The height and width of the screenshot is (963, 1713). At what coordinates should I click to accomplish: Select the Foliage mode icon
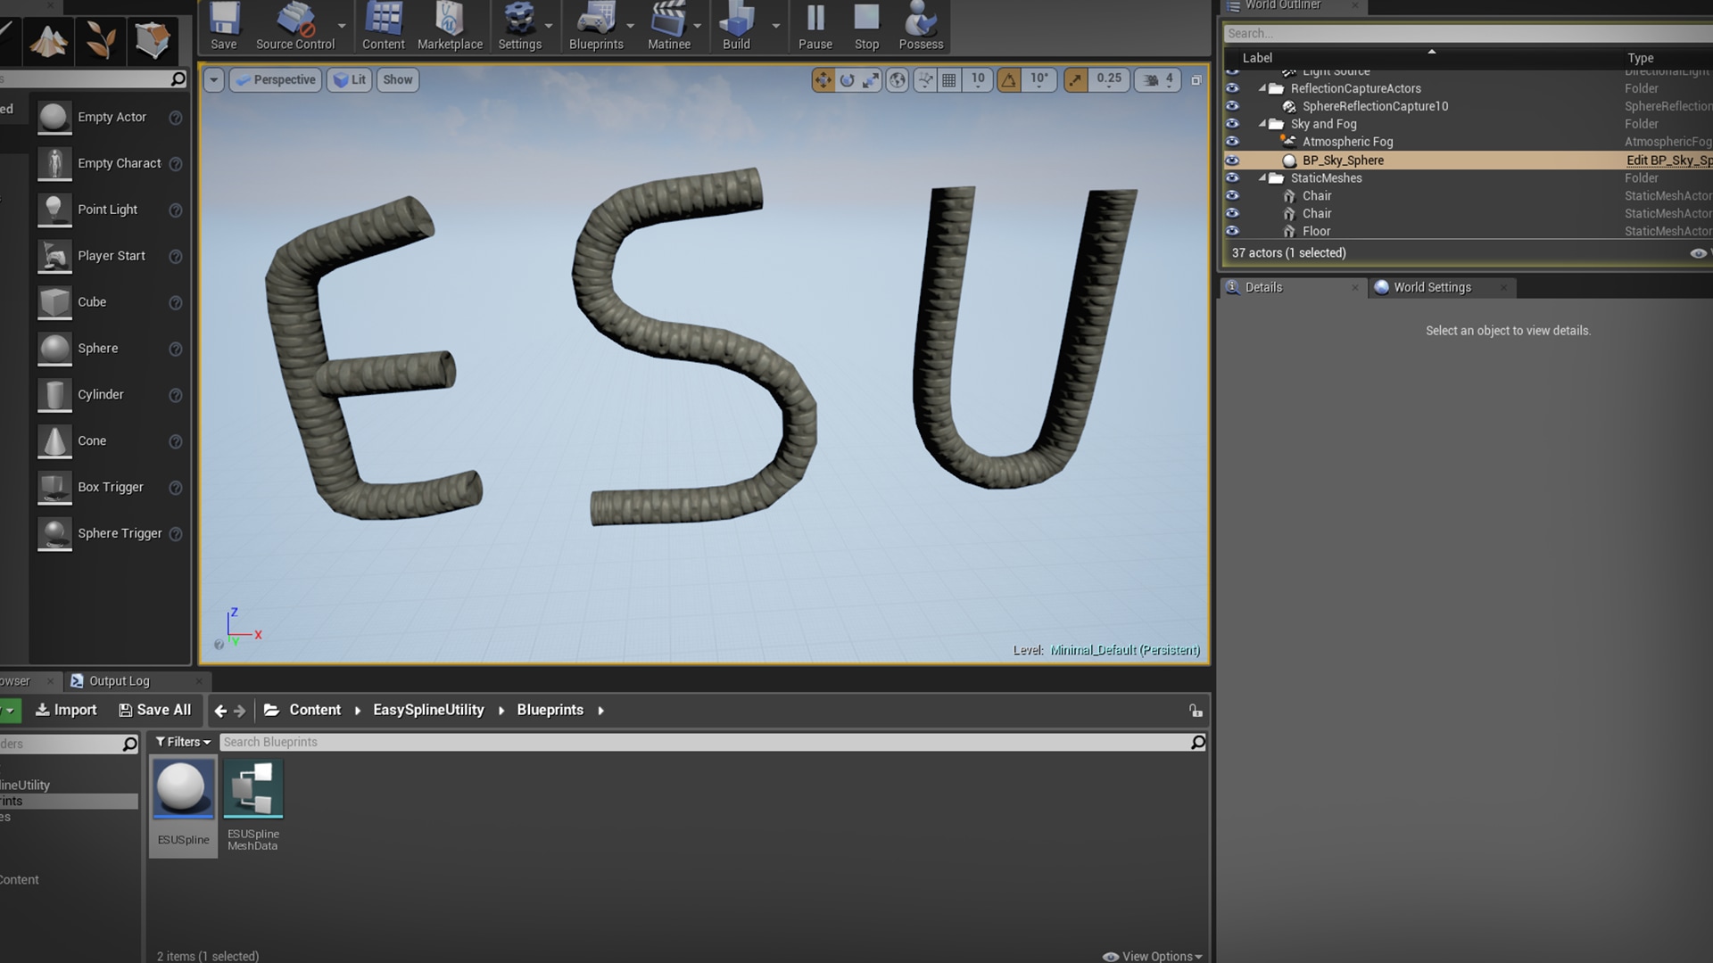tap(101, 40)
